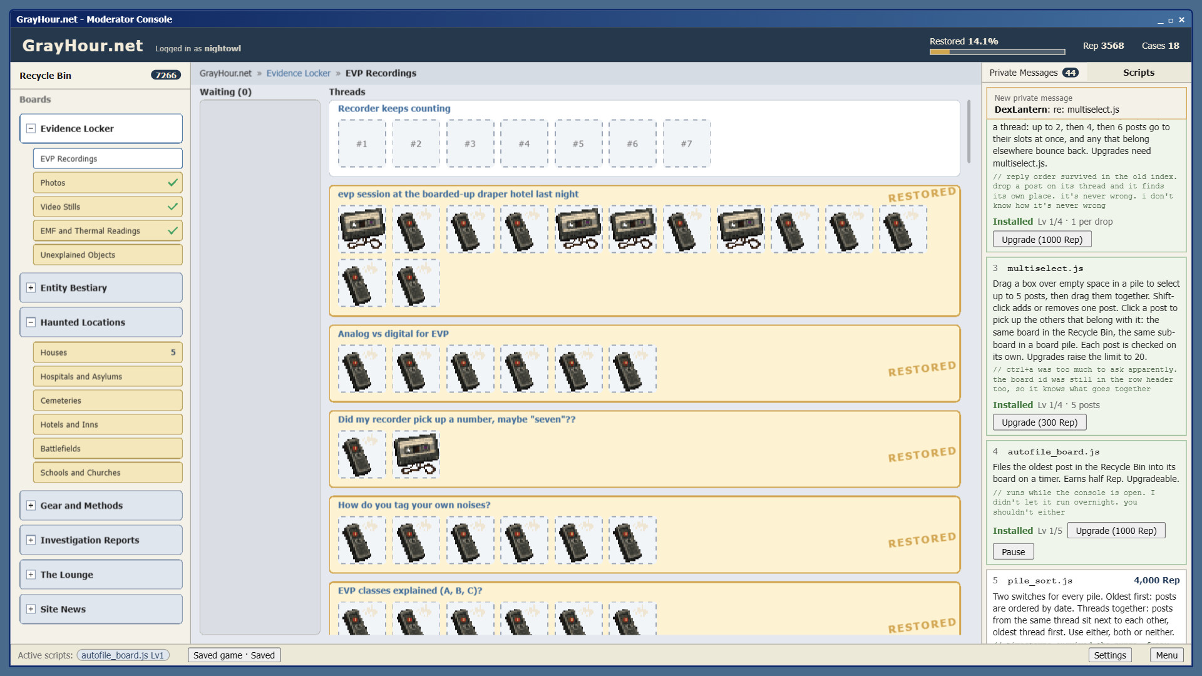Click voice recorder in the 'seven' thread

(362, 454)
